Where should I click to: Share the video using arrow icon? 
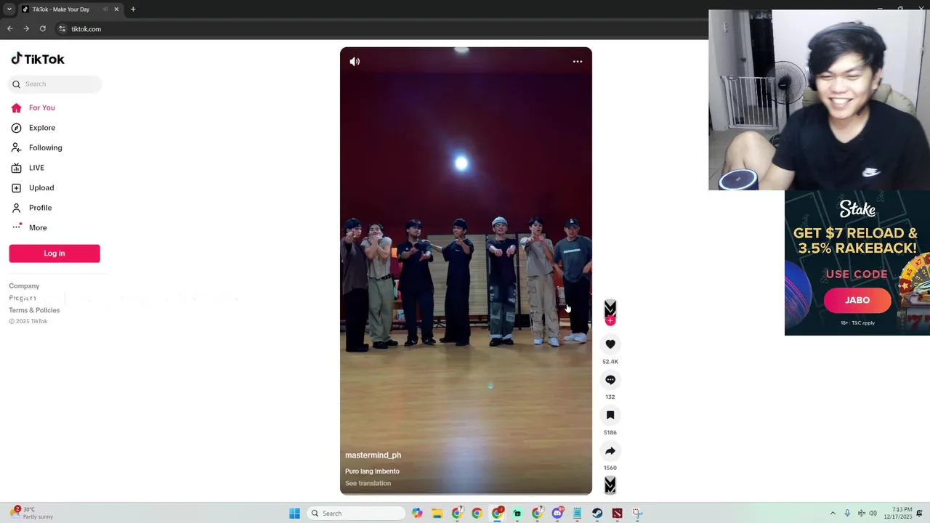pos(610,451)
